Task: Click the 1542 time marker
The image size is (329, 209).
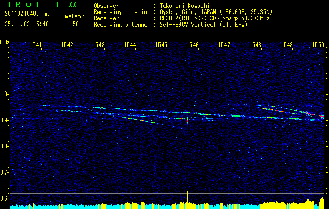Action: pyautogui.click(x=67, y=44)
